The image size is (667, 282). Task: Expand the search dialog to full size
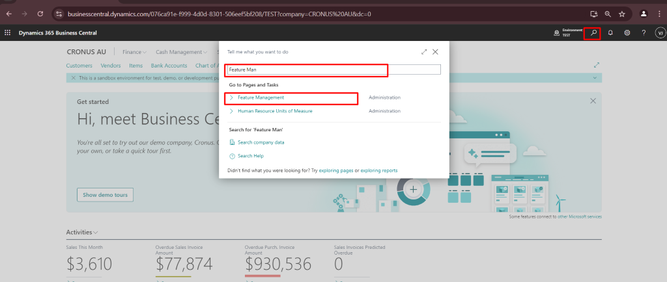pyautogui.click(x=423, y=52)
